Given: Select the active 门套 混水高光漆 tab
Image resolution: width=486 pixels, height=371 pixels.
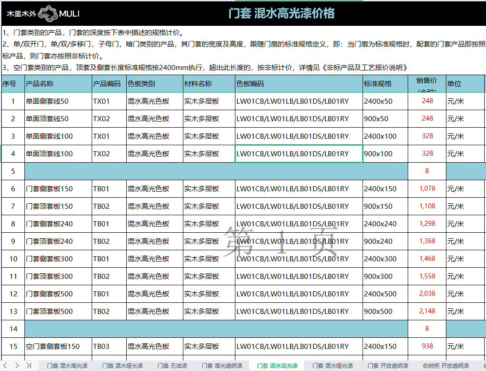Looking at the screenshot, I should (277, 365).
